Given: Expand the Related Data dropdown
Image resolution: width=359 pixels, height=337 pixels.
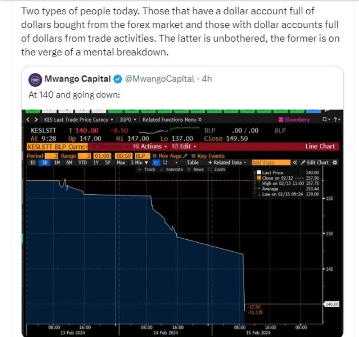Looking at the screenshot, I should pos(227,163).
